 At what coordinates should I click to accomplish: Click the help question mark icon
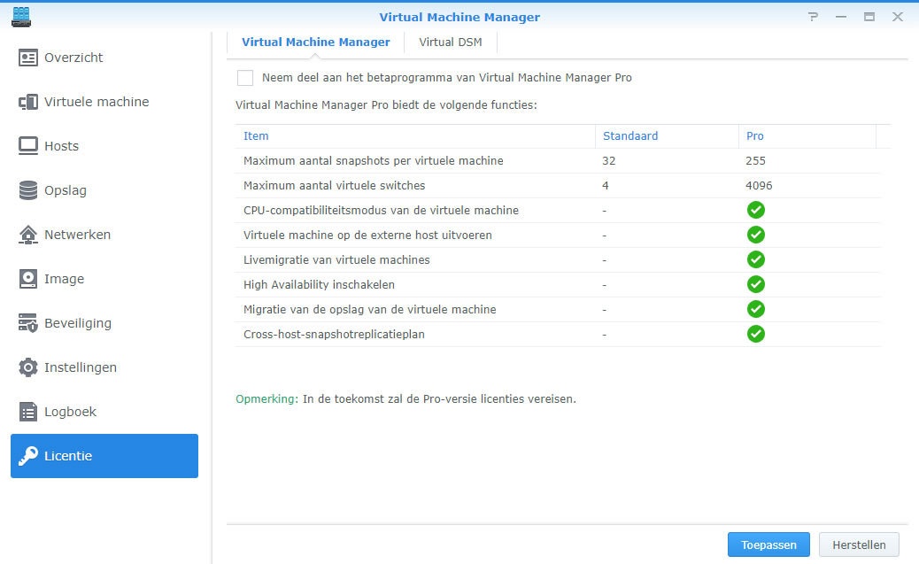(813, 17)
